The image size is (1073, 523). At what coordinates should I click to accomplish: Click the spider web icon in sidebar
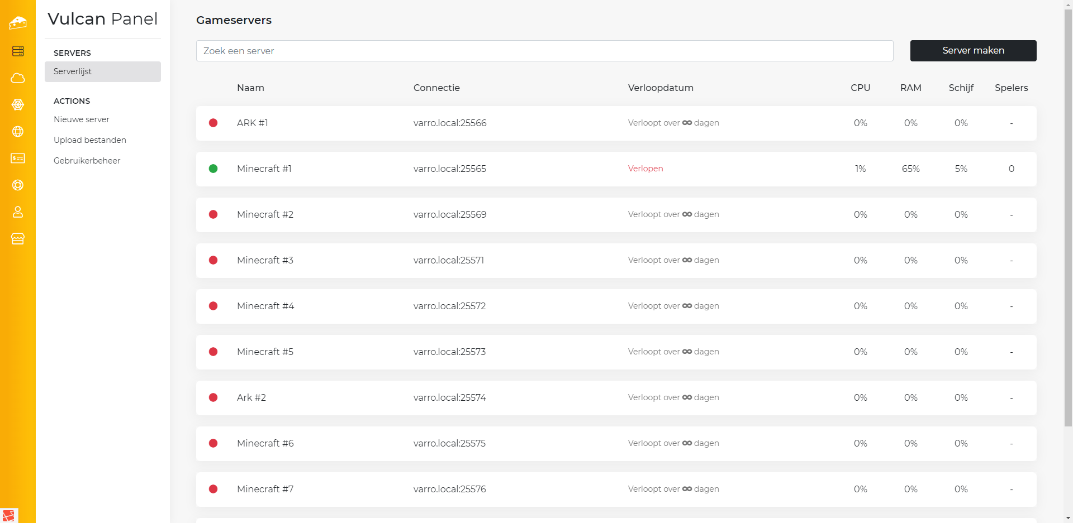click(x=18, y=105)
